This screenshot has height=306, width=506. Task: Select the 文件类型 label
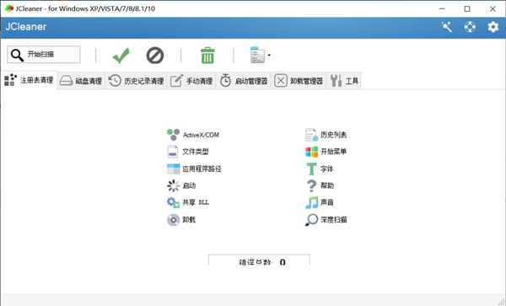pos(196,152)
